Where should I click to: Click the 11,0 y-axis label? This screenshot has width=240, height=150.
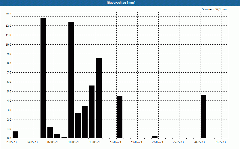9,35
